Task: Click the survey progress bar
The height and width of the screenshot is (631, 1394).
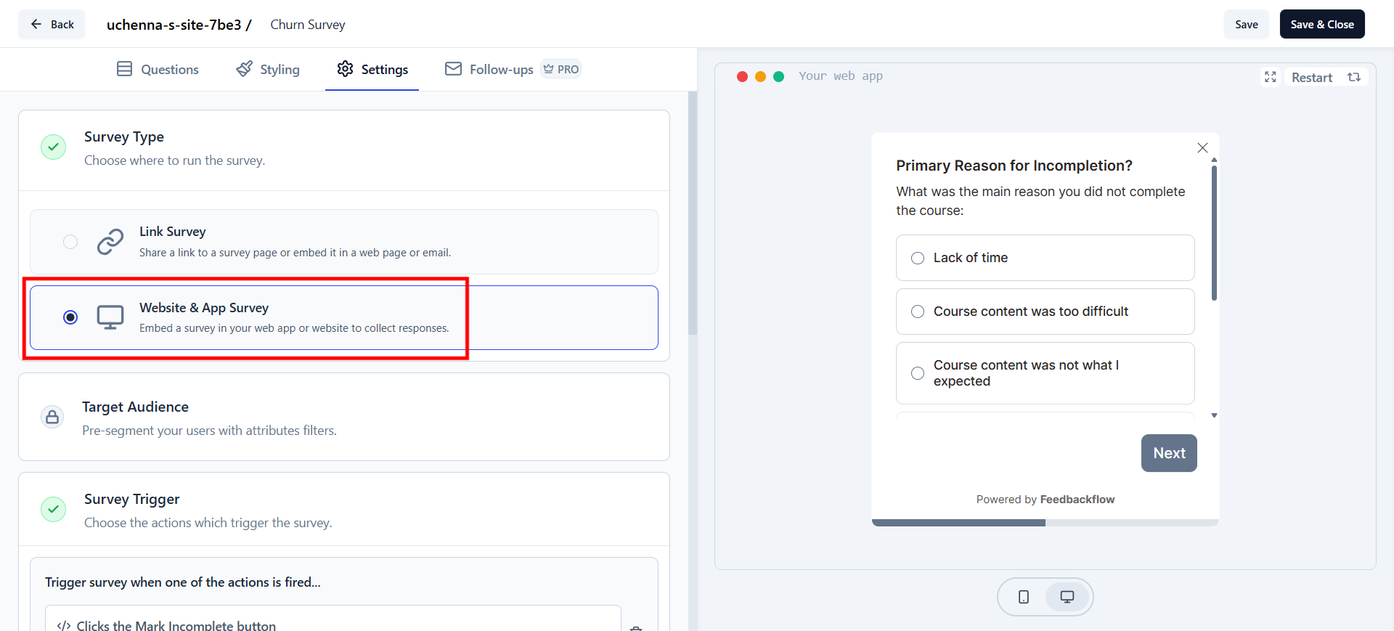Action: pyautogui.click(x=1045, y=523)
